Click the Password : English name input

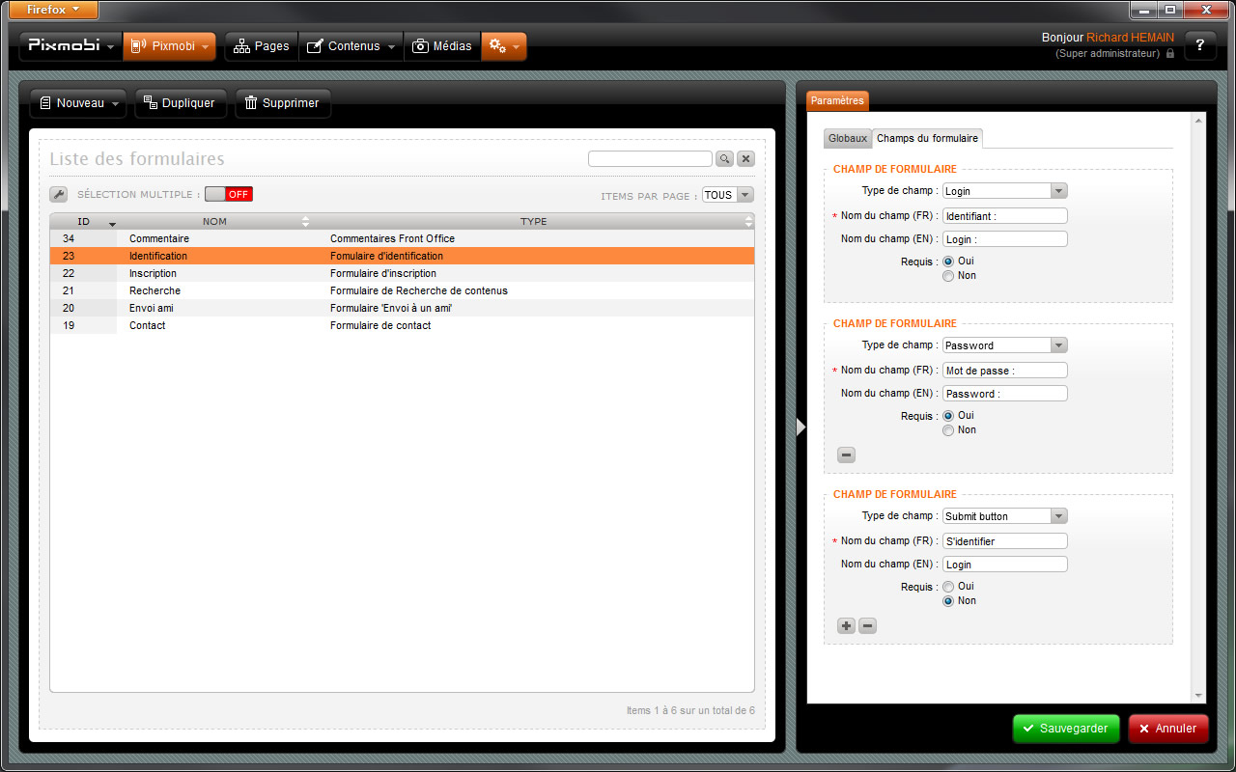point(1004,394)
